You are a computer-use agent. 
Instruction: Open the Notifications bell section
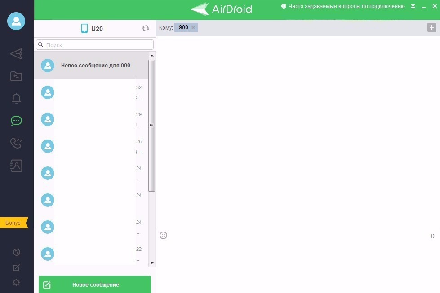[16, 99]
